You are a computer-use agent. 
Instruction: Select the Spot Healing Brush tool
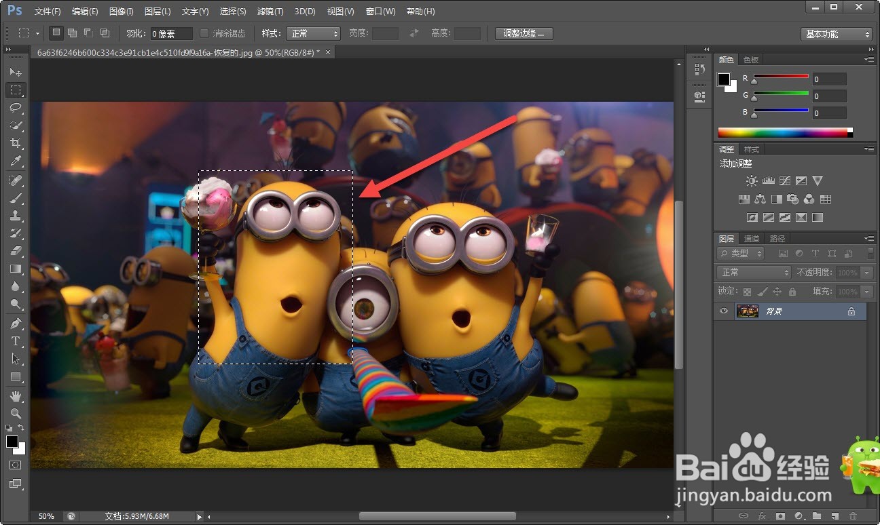(16, 180)
